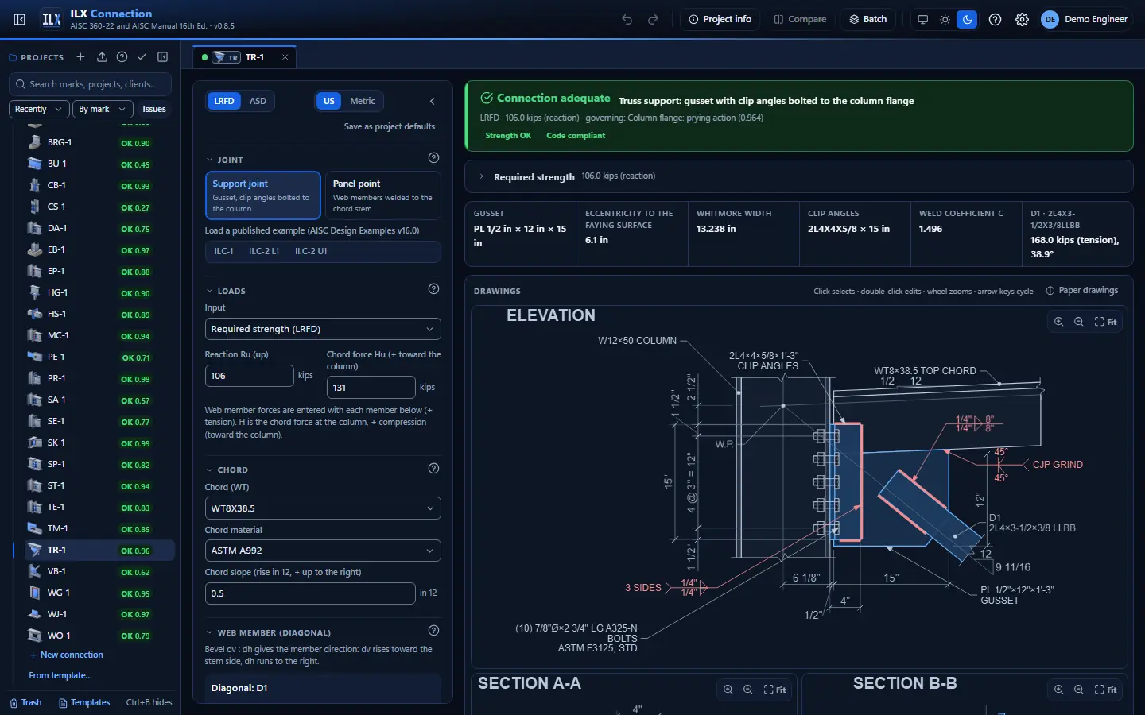Focus the Search marks, projects, clients field

point(91,84)
